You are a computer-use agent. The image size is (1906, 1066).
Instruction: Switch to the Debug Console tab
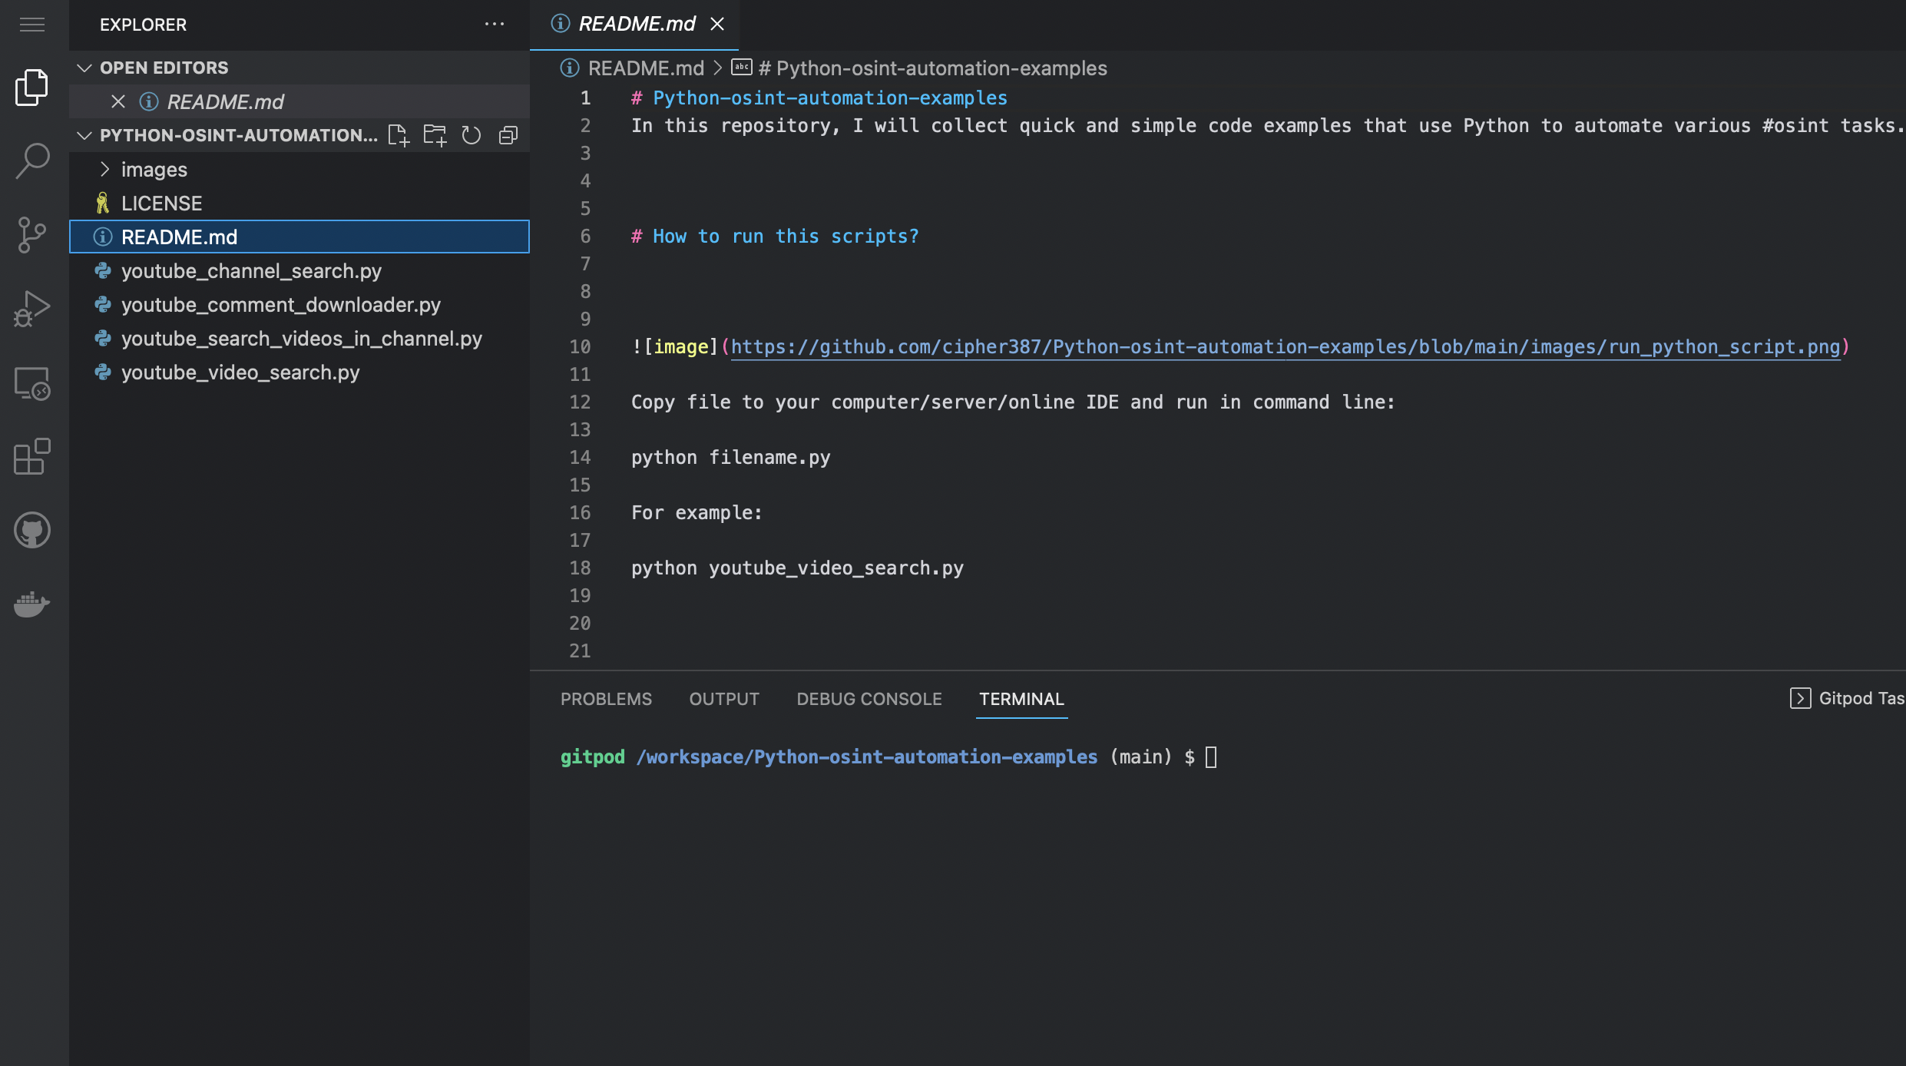869,699
